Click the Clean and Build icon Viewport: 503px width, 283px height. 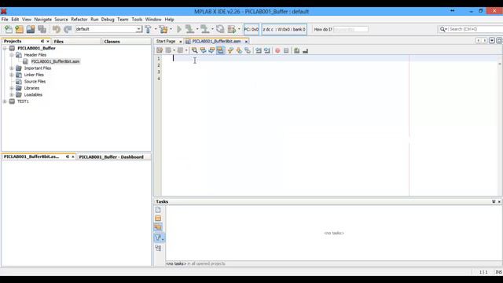pos(163,29)
